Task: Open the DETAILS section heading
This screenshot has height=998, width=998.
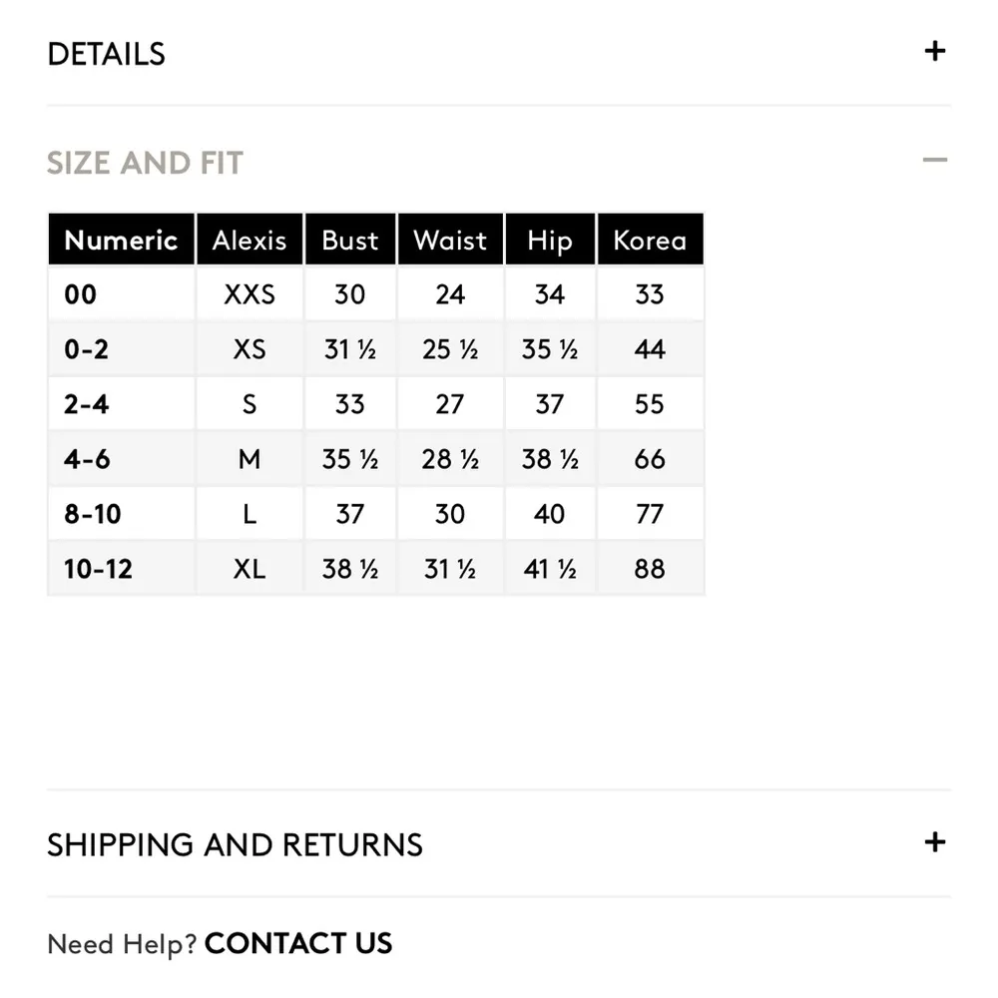Action: click(107, 54)
